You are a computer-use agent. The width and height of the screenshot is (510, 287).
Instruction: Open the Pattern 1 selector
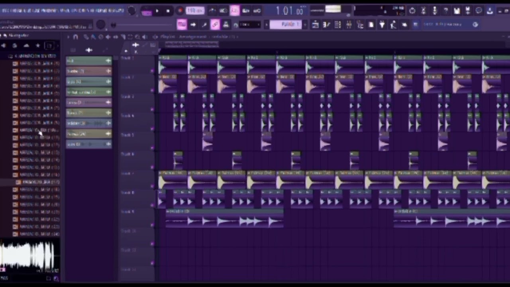point(285,25)
